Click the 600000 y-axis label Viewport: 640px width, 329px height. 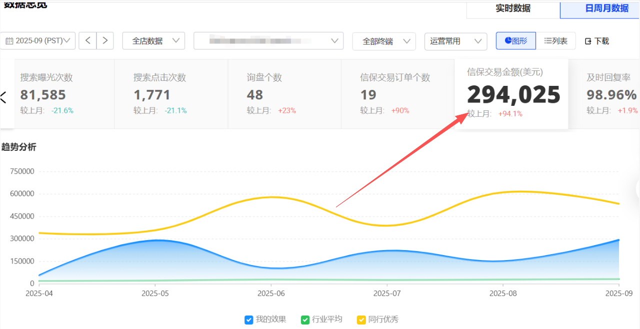pos(22,194)
